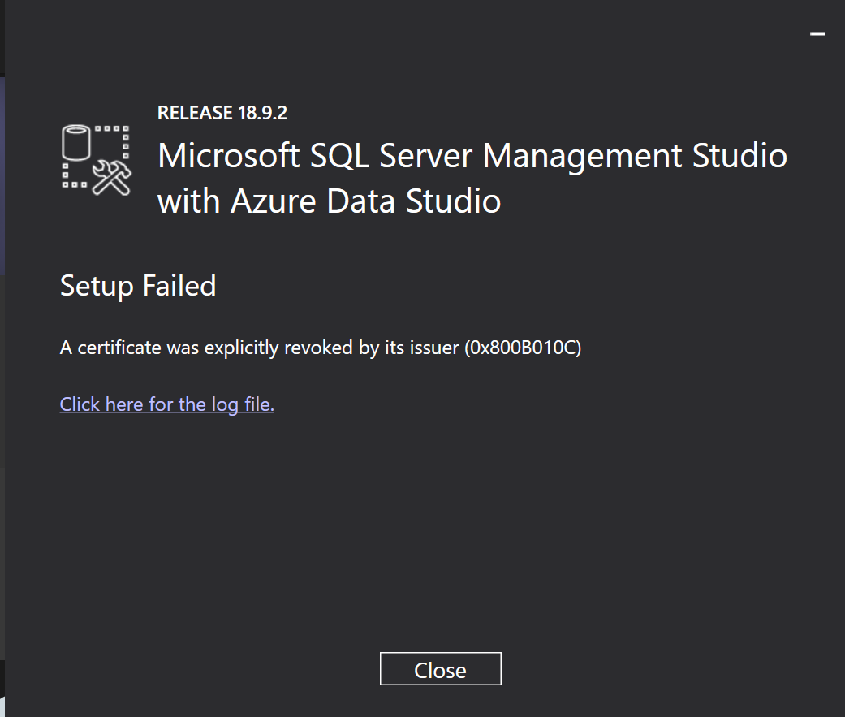Click the dotted square outline in the logo
The height and width of the screenshot is (717, 845).
pyautogui.click(x=114, y=141)
